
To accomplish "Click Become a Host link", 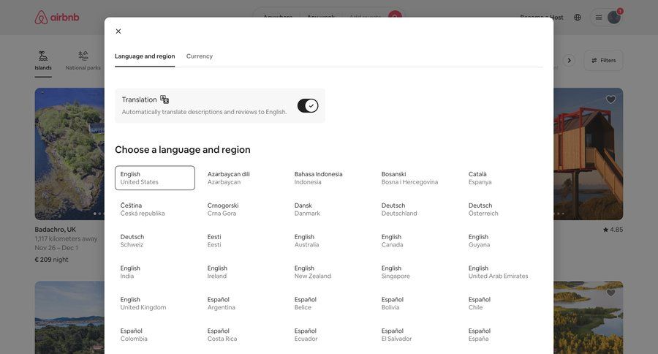I will tap(542, 18).
